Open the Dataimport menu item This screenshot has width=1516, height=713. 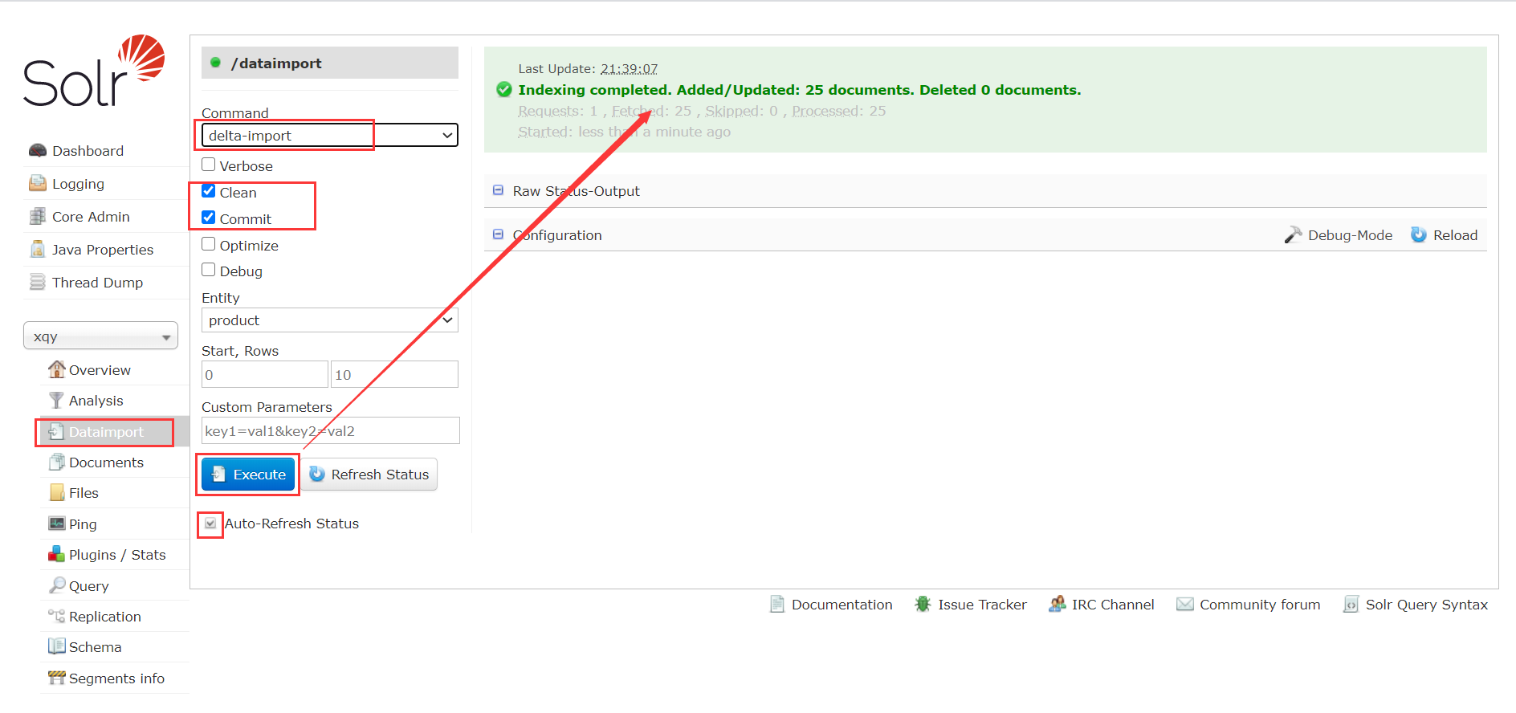coord(106,431)
